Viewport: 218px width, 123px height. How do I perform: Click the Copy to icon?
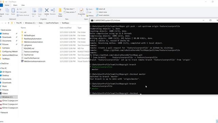coord(40,12)
